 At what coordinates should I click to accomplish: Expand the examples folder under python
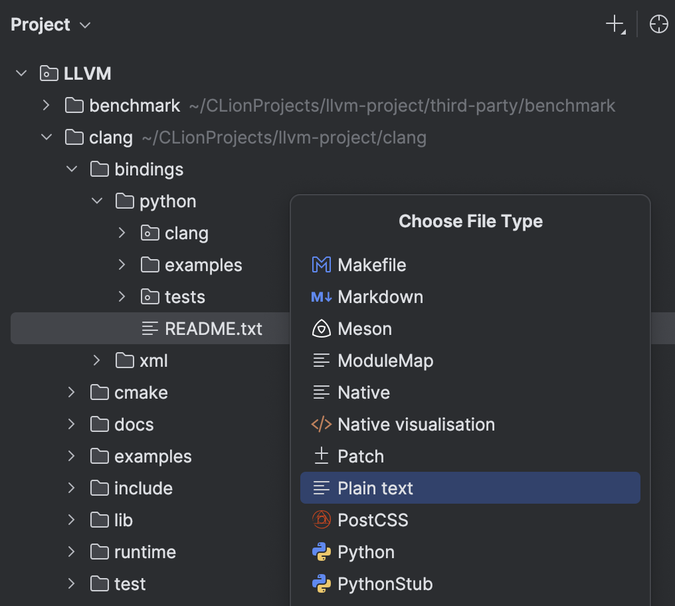click(x=122, y=264)
